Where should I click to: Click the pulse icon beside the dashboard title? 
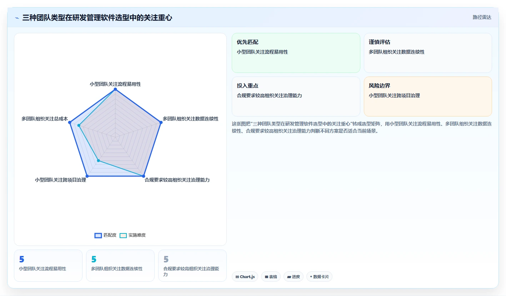coord(17,18)
